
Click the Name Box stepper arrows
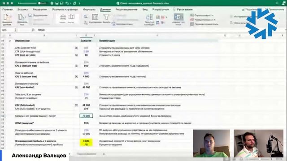tap(15, 30)
